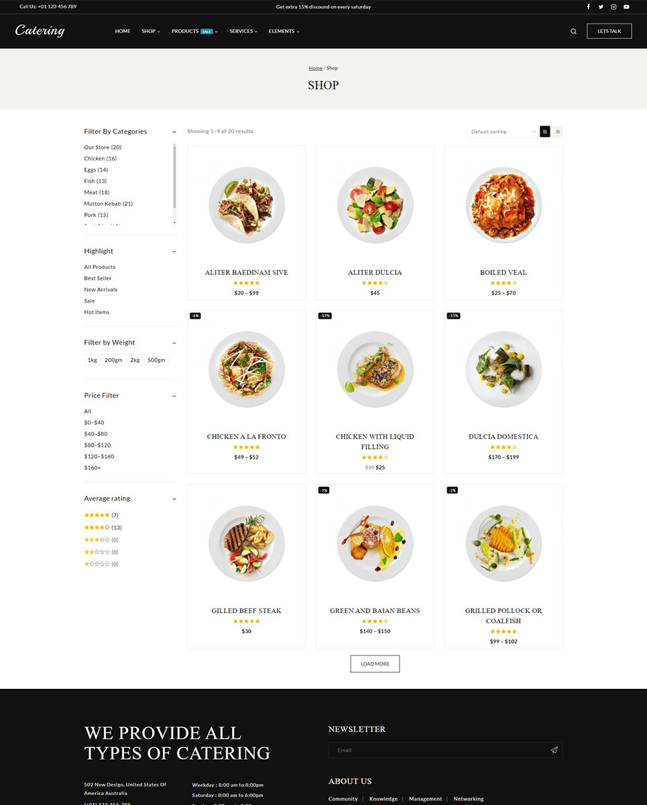Screen dimensions: 647x805
Task: Click the Lets Talk button
Action: click(x=609, y=31)
